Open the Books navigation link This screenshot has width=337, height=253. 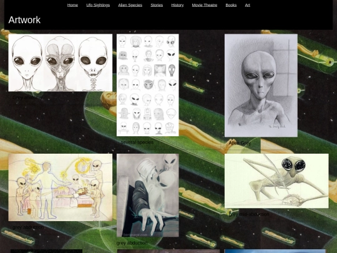coord(231,5)
